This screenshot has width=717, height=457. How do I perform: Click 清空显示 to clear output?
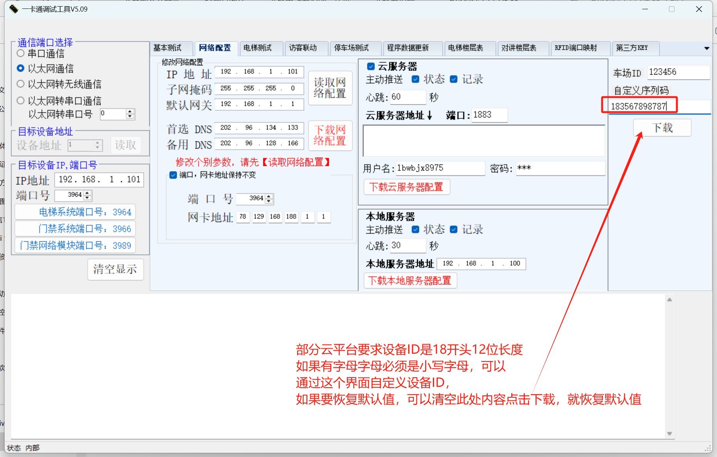(115, 269)
